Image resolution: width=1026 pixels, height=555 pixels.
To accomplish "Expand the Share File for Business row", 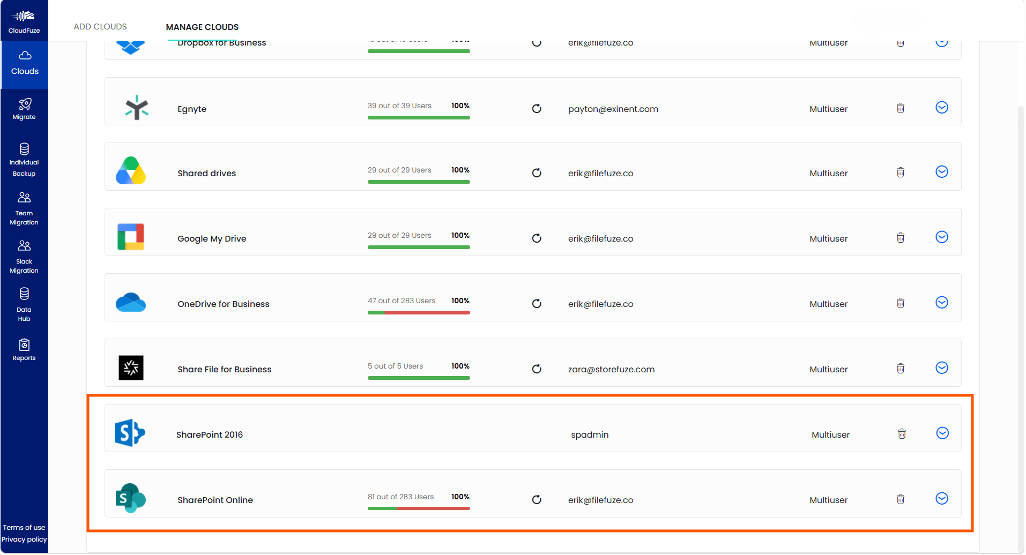I will (942, 368).
